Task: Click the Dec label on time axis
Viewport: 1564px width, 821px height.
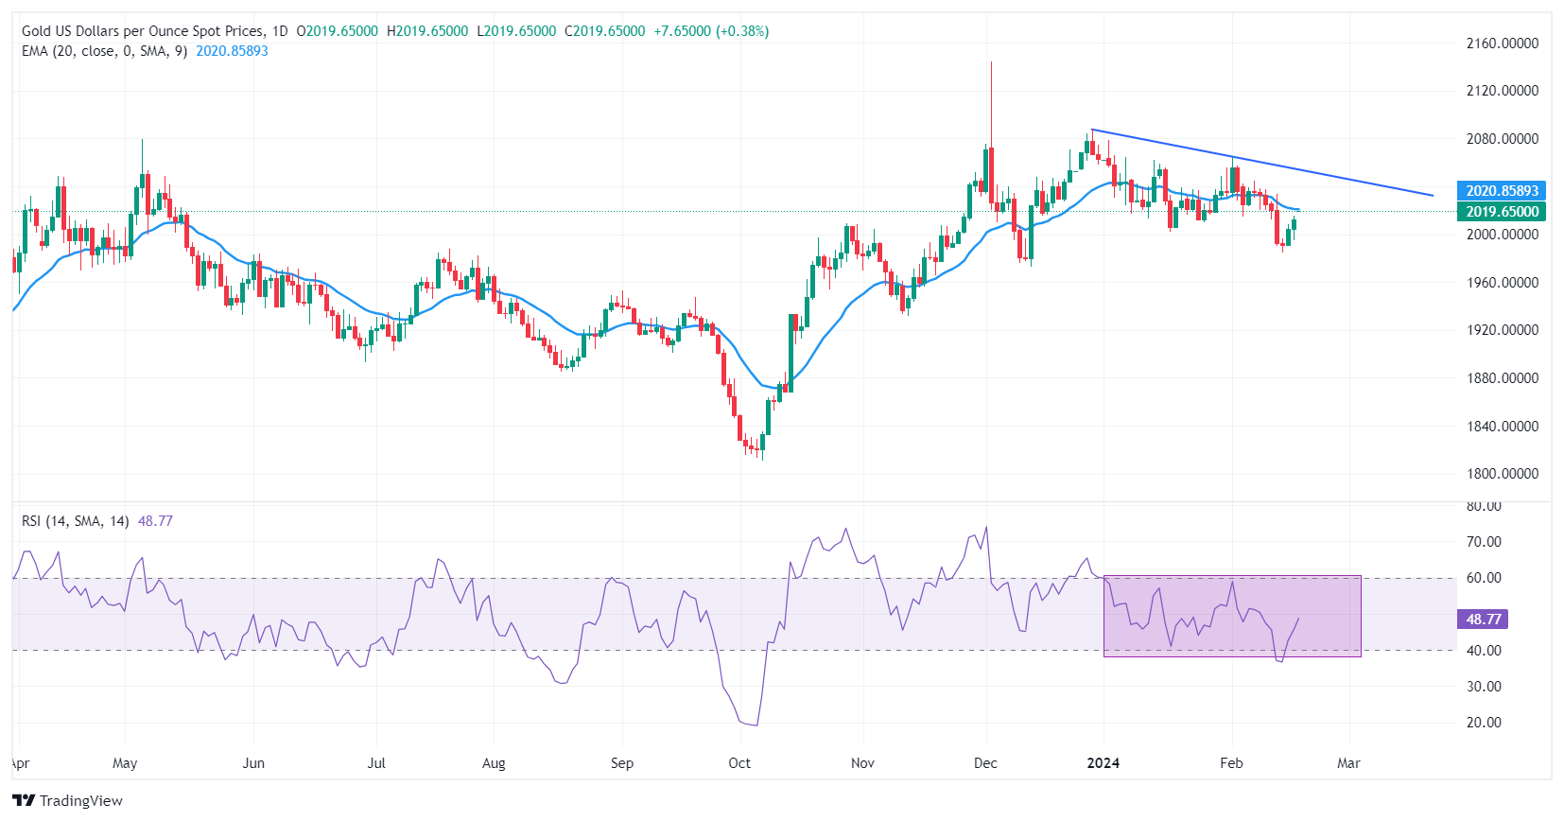Action: (985, 763)
